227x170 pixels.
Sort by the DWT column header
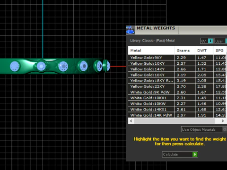[x=204, y=51]
